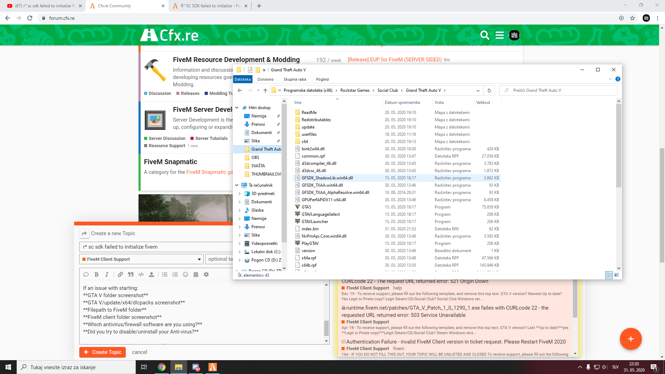Apply bold formatting in the topic editor
This screenshot has height=374, width=665.
[x=96, y=274]
